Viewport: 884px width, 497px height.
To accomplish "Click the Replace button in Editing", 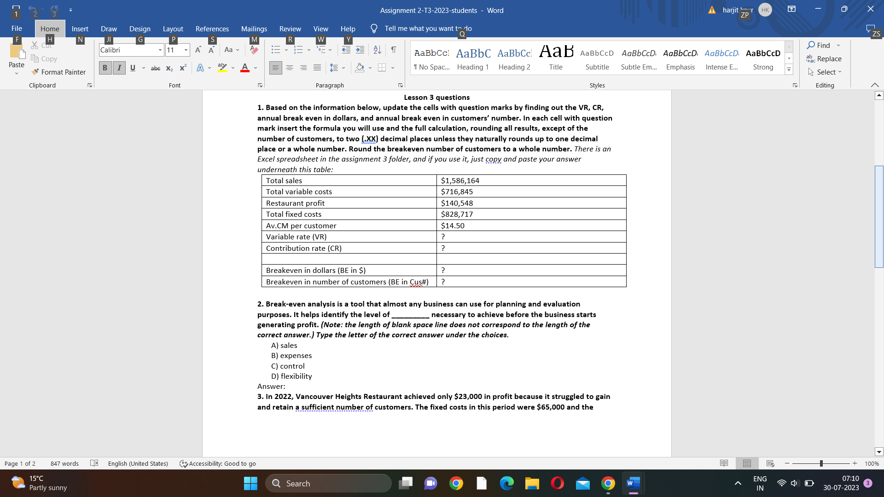I will click(x=824, y=59).
